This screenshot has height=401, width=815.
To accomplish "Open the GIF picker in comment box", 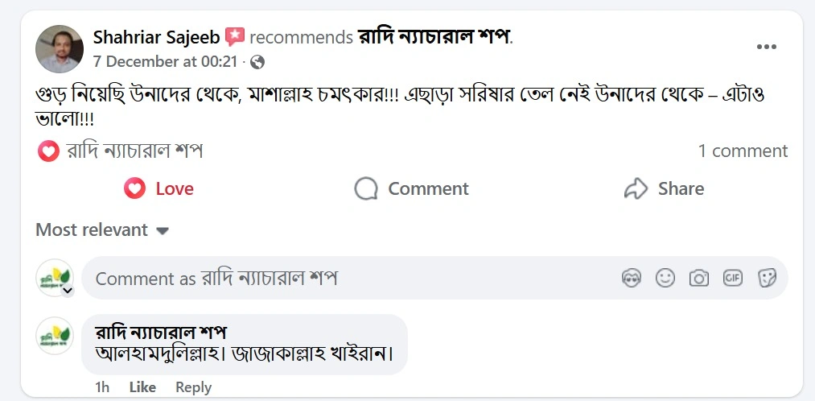I will pos(733,279).
